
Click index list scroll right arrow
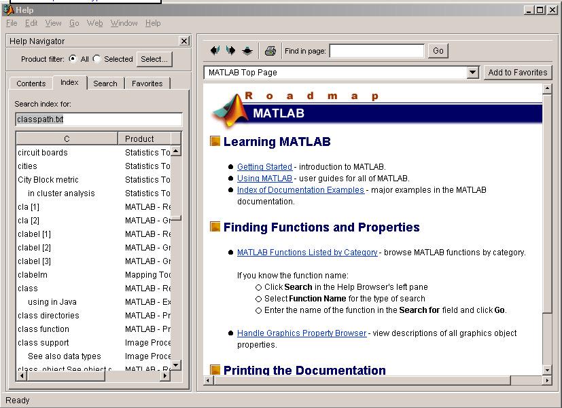pyautogui.click(x=165, y=376)
